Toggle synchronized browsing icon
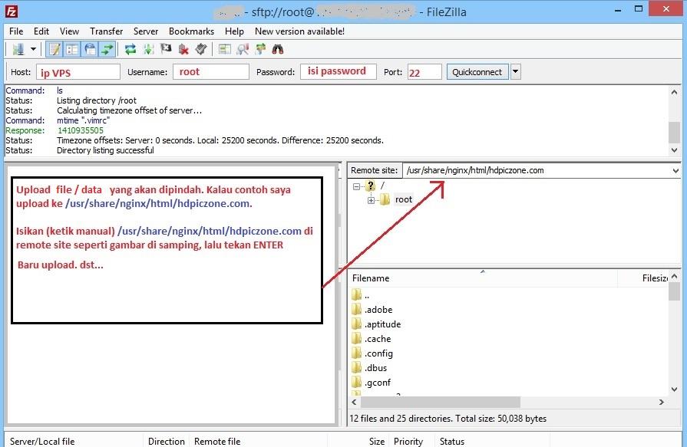The image size is (687, 447). click(260, 49)
